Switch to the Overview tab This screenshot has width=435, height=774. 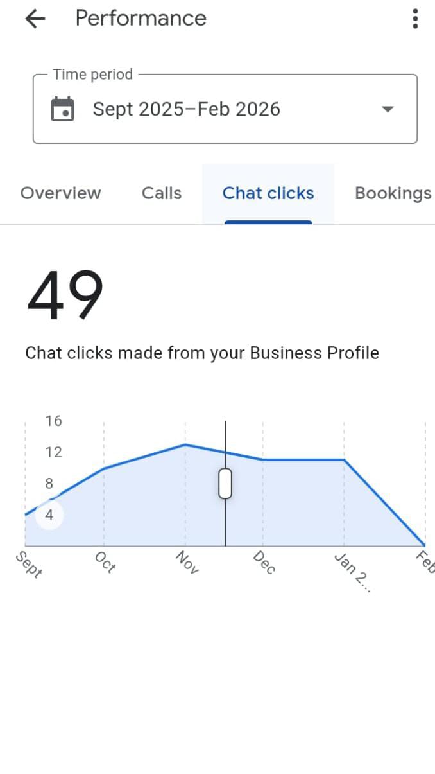click(60, 193)
